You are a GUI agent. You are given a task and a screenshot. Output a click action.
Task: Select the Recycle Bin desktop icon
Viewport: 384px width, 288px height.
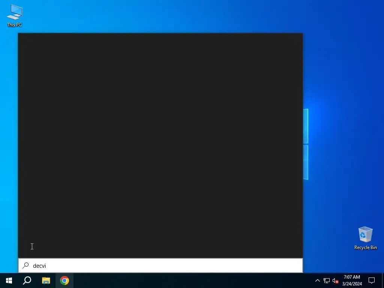pos(365,238)
